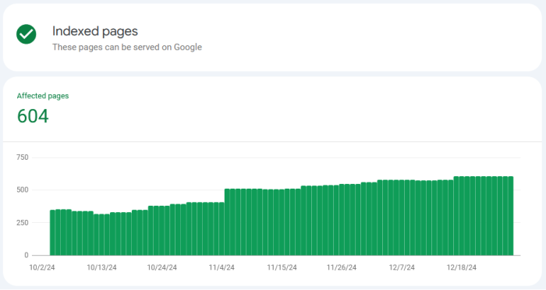Select the Affected pages metric label
Viewport: 546px width, 290px height.
(x=43, y=96)
